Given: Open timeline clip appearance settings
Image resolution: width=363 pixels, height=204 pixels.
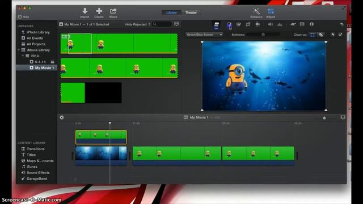Looking at the screenshot, I should 343,117.
